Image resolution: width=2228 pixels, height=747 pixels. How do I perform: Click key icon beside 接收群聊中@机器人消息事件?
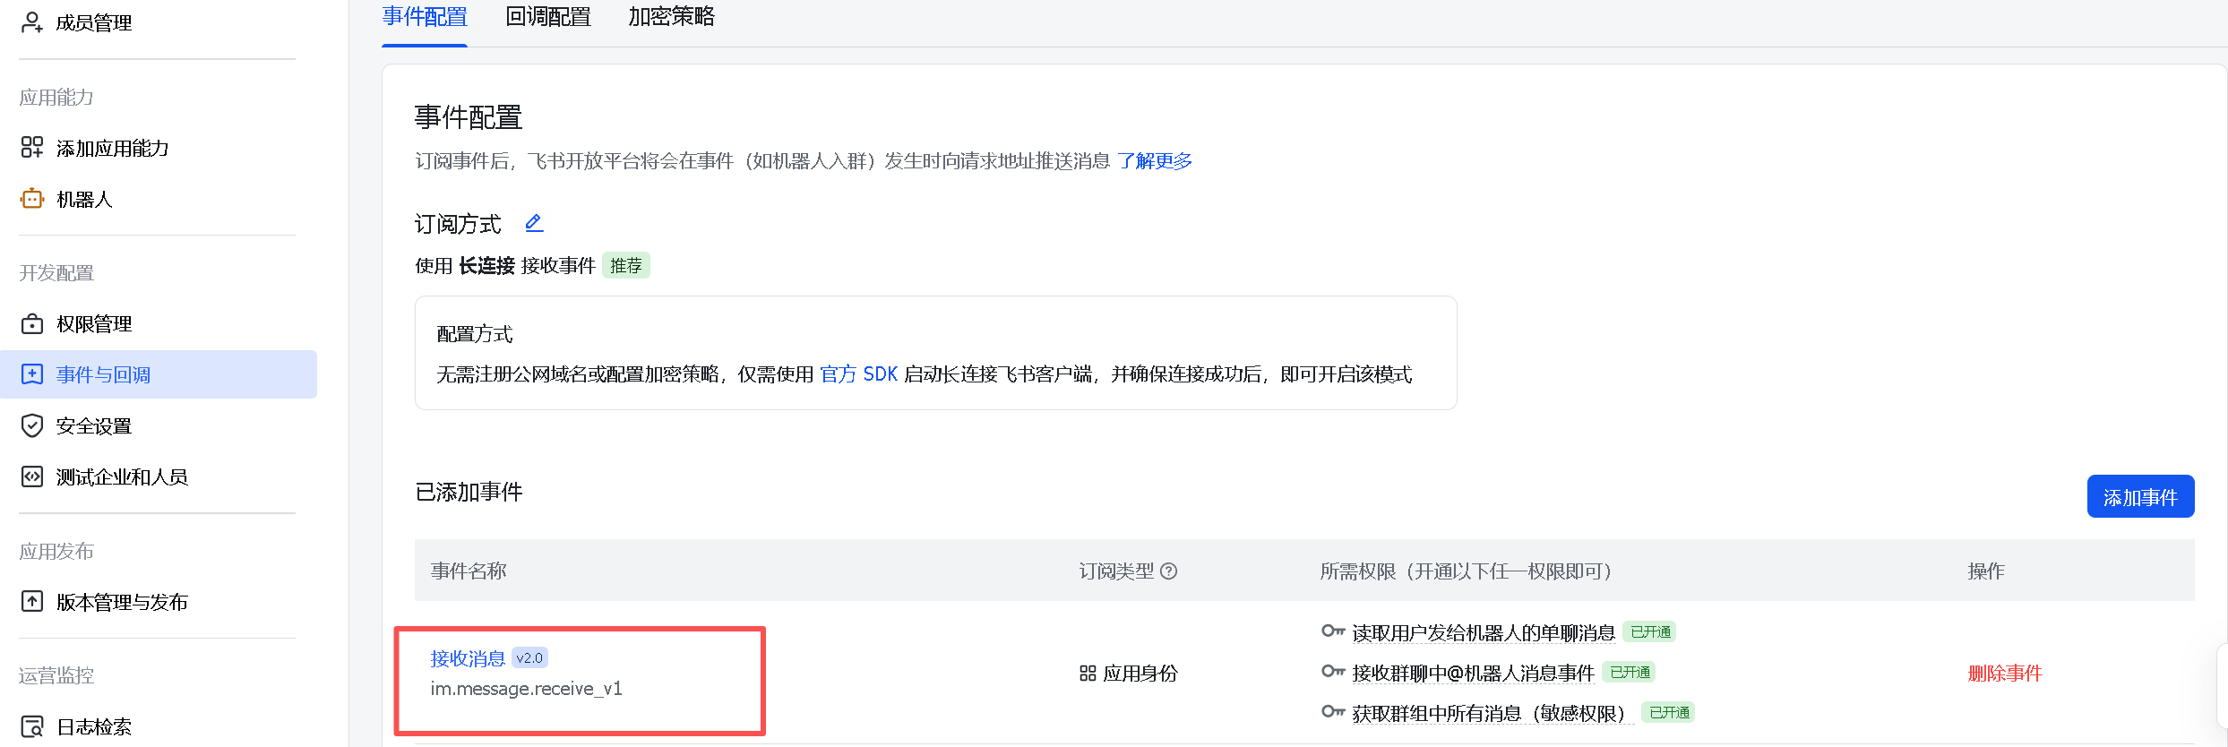tap(1333, 672)
